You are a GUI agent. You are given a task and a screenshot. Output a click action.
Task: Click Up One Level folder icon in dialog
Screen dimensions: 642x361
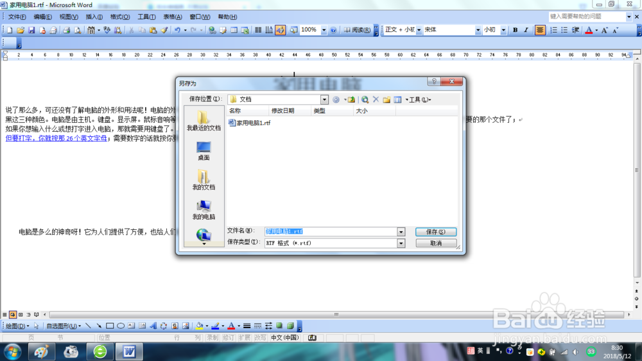click(351, 100)
